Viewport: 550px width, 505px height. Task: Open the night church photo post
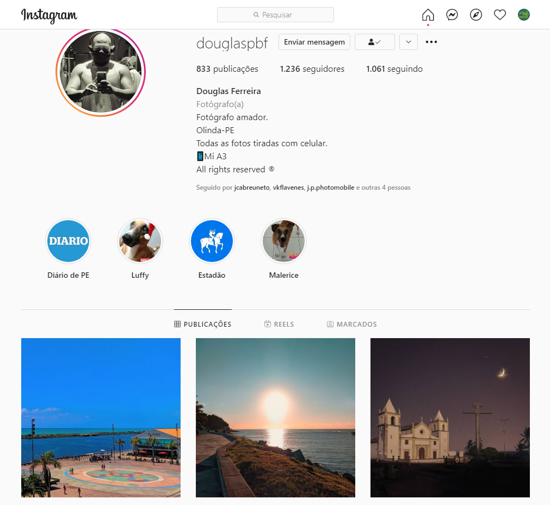(x=450, y=417)
